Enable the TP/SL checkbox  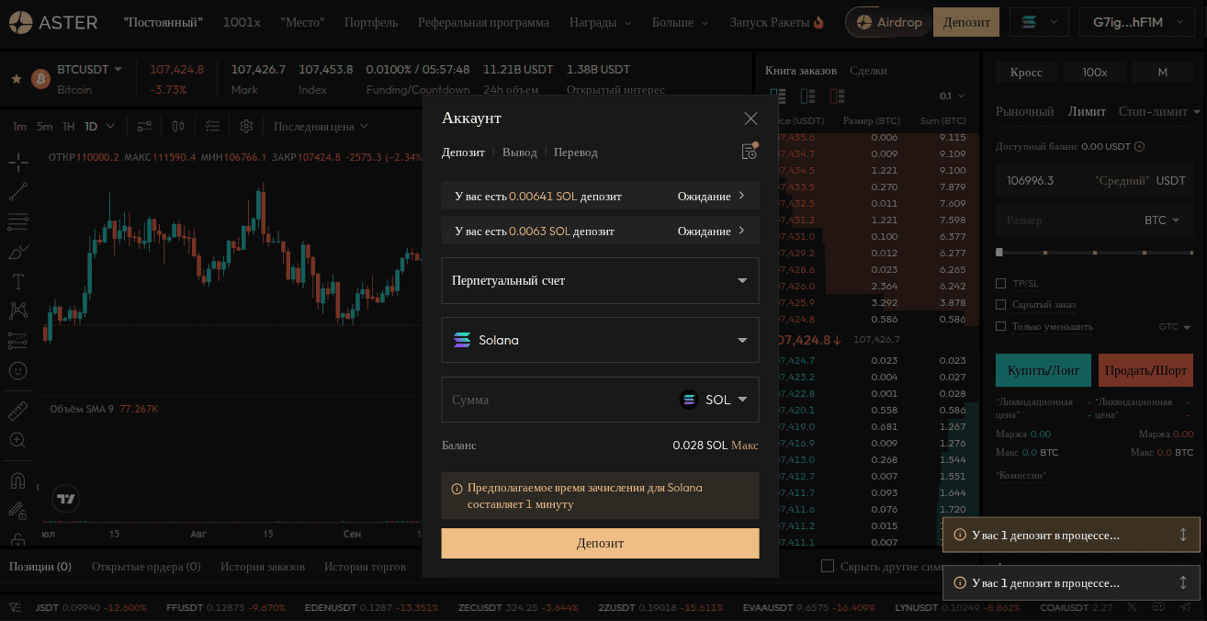(1001, 283)
